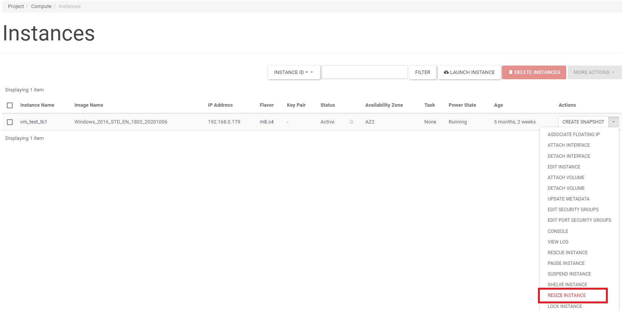Toggle the select-all instances checkbox
The height and width of the screenshot is (311, 625).
[x=10, y=105]
